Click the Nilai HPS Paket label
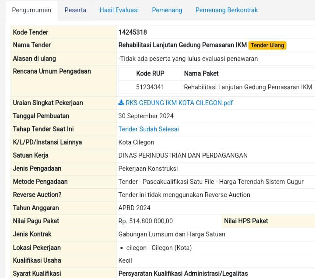The image size is (315, 278). coord(246,221)
